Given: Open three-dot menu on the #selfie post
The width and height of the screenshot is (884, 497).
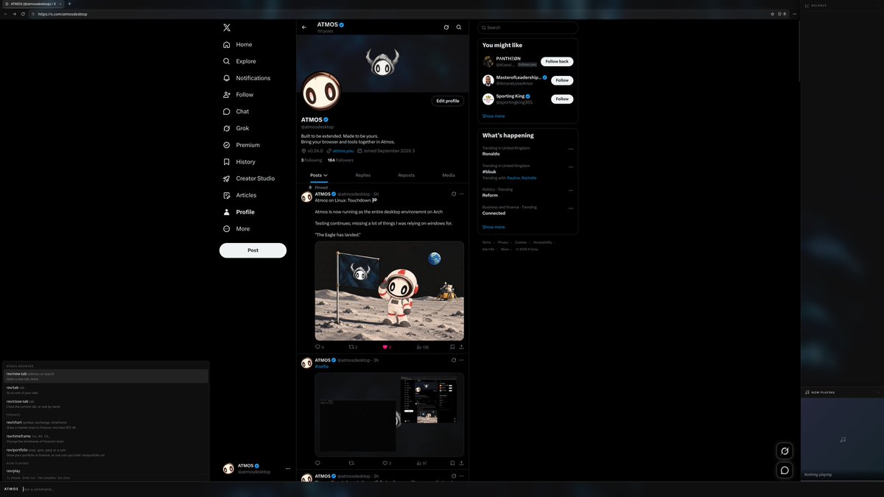Looking at the screenshot, I should tap(462, 360).
